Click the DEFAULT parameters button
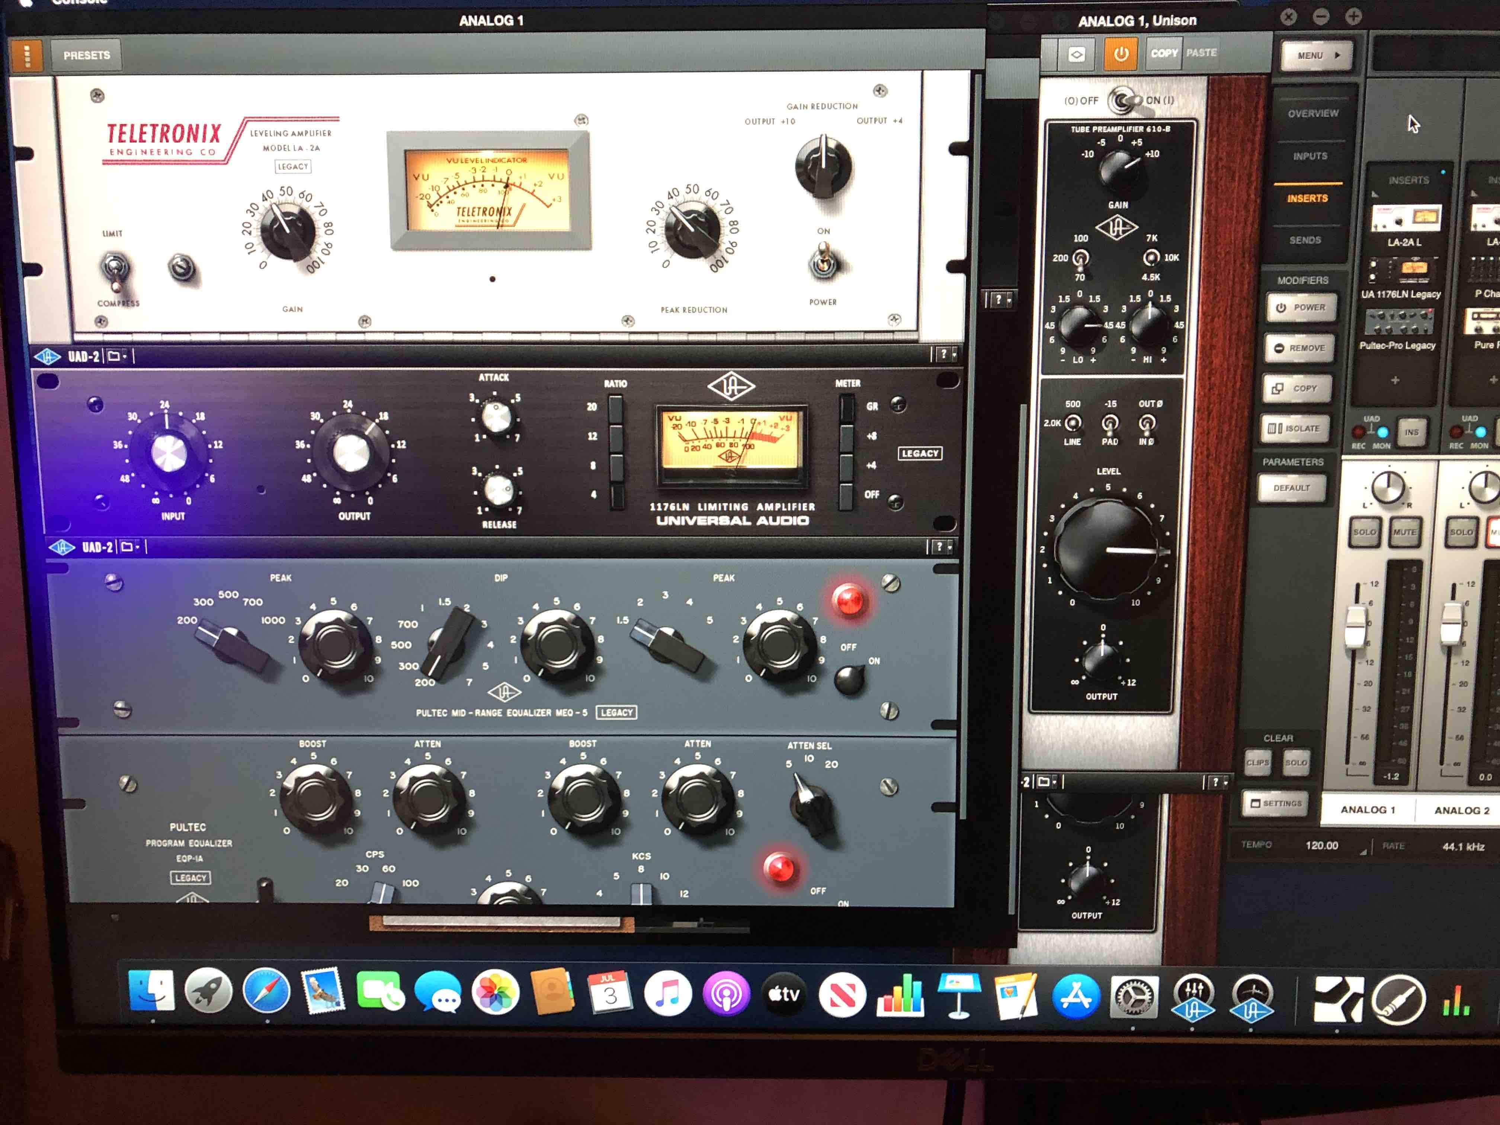This screenshot has width=1500, height=1125. (x=1291, y=488)
